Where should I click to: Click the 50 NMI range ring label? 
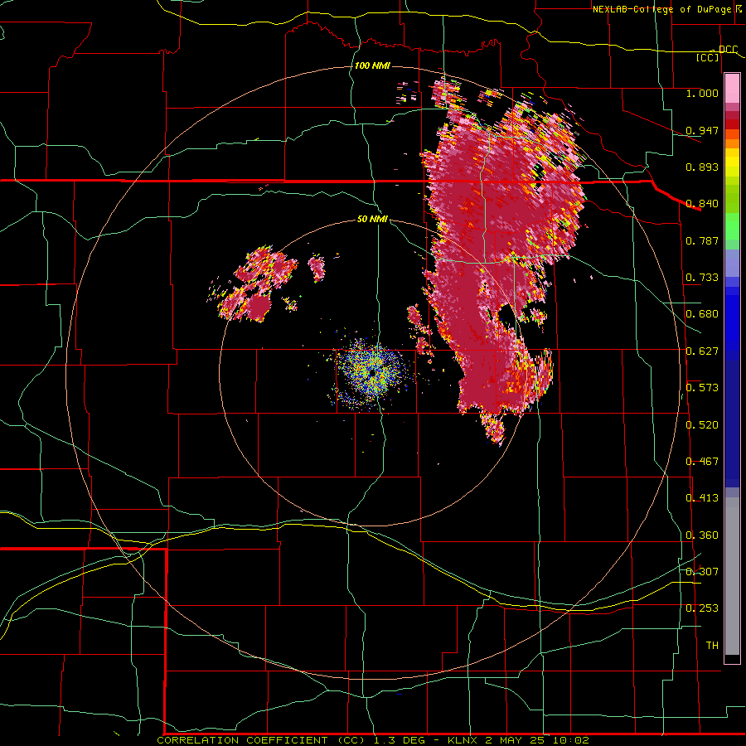[372, 219]
